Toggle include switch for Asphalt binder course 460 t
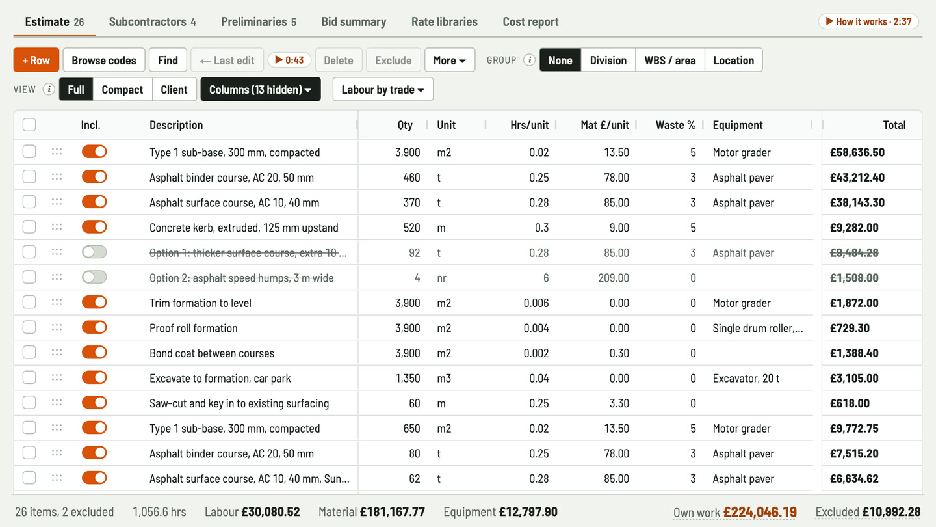The width and height of the screenshot is (936, 527). tap(94, 177)
